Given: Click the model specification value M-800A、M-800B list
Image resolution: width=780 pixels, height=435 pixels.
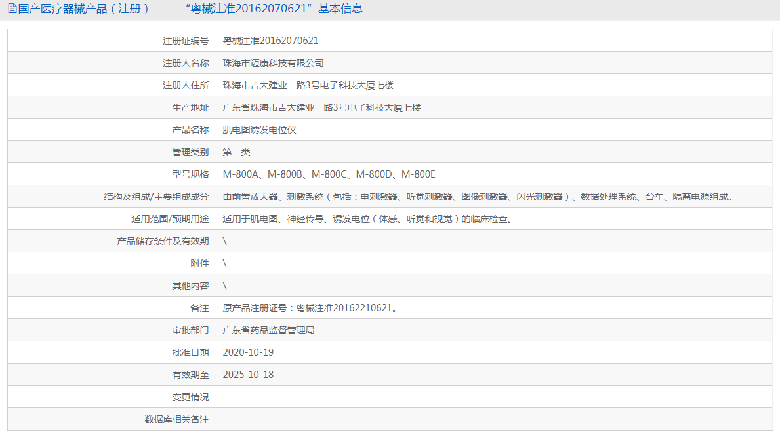Looking at the screenshot, I should point(329,174).
